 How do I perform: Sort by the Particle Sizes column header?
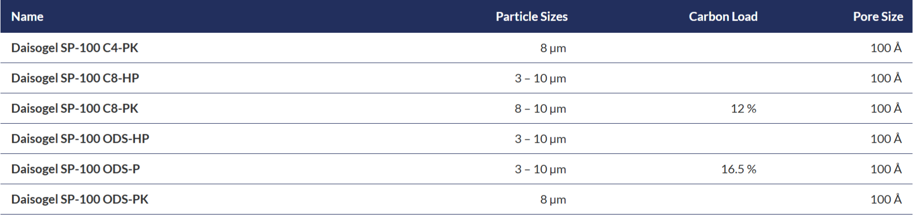click(x=532, y=17)
